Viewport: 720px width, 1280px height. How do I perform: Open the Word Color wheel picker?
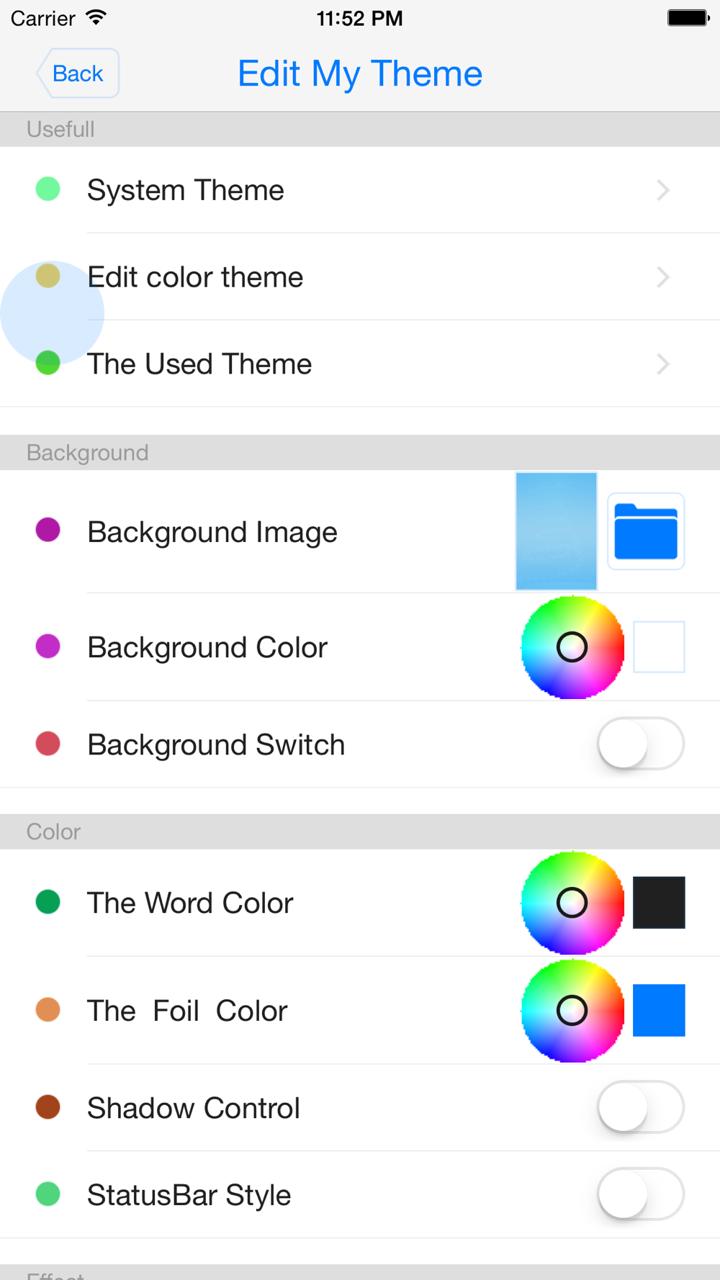click(x=572, y=903)
